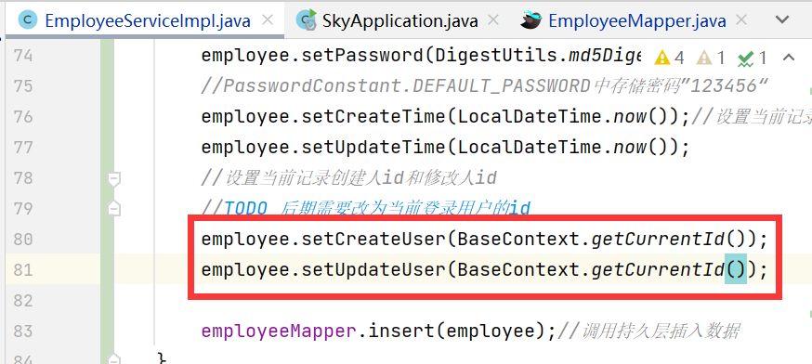Collapse the inspection widget with up chevron

point(788,57)
